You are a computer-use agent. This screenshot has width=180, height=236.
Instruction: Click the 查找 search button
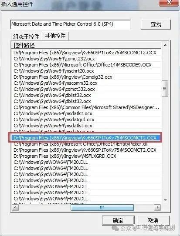pos(156,24)
